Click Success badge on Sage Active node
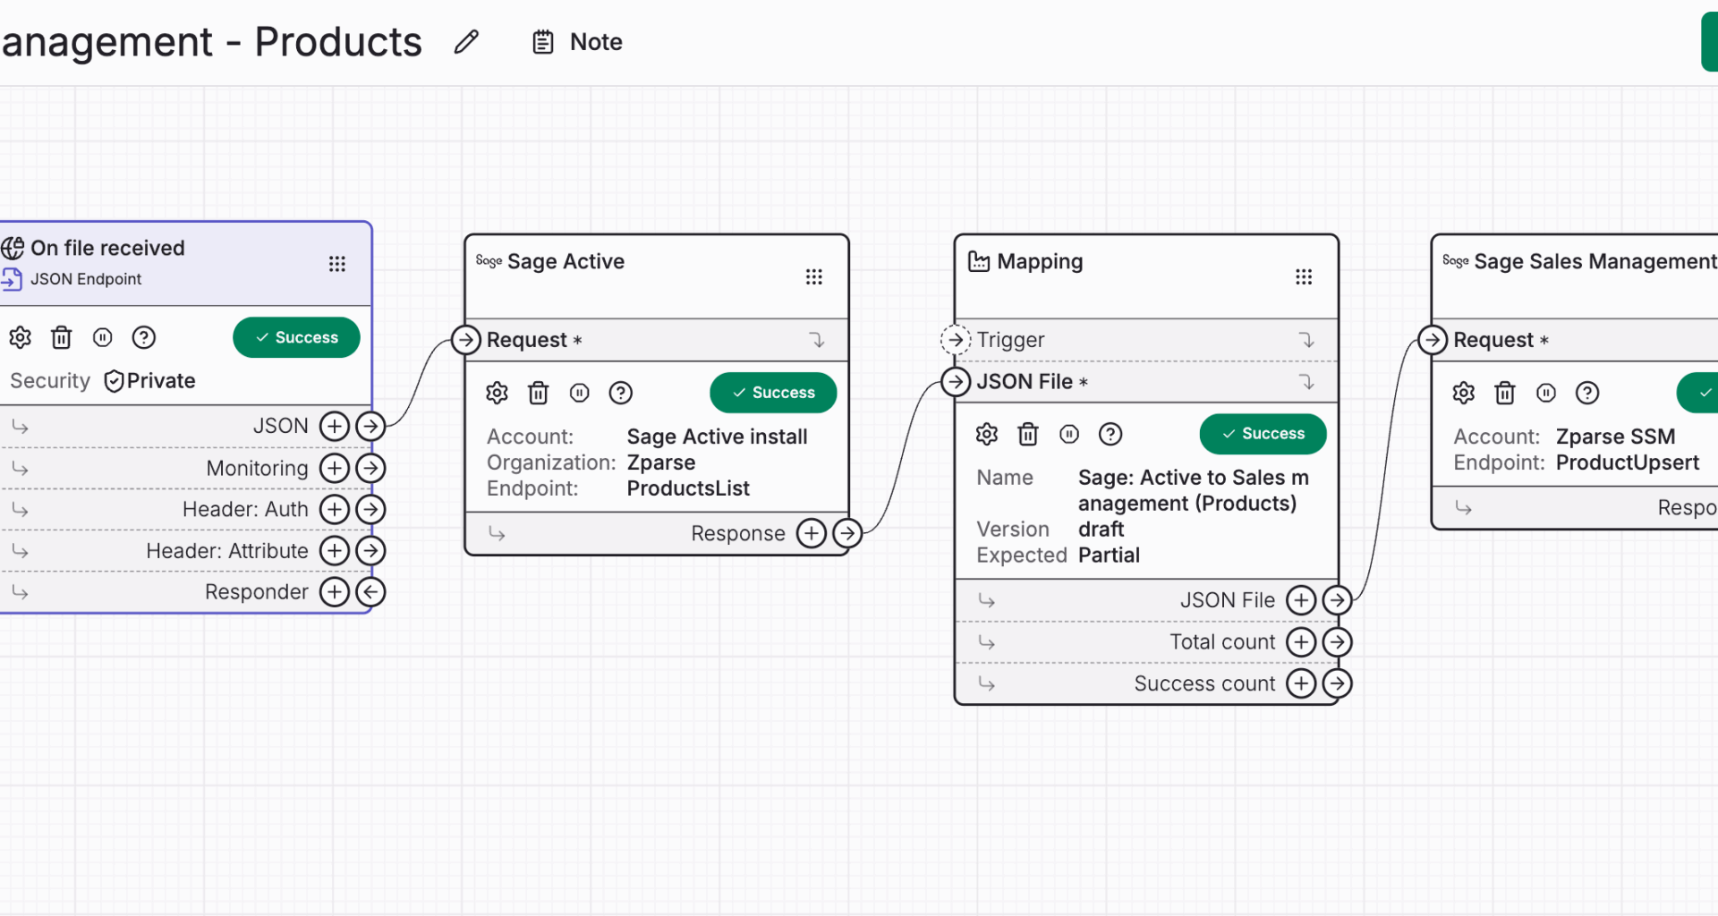Screen dimensions: 1718x916 [x=773, y=393]
